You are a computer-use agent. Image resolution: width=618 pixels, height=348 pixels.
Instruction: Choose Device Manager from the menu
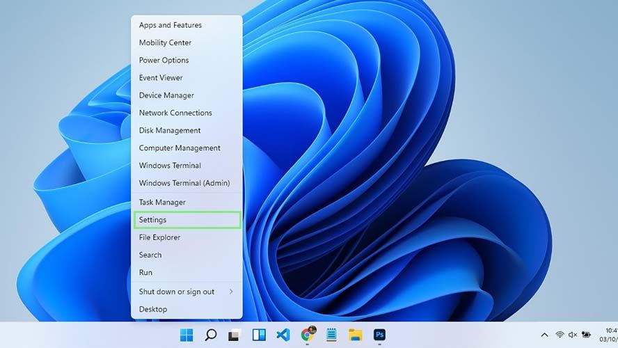coord(187,95)
